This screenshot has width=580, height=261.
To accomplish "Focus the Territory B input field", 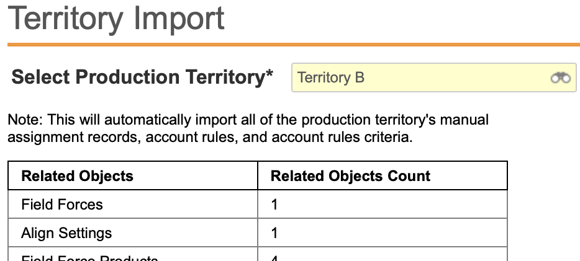I will coord(434,77).
